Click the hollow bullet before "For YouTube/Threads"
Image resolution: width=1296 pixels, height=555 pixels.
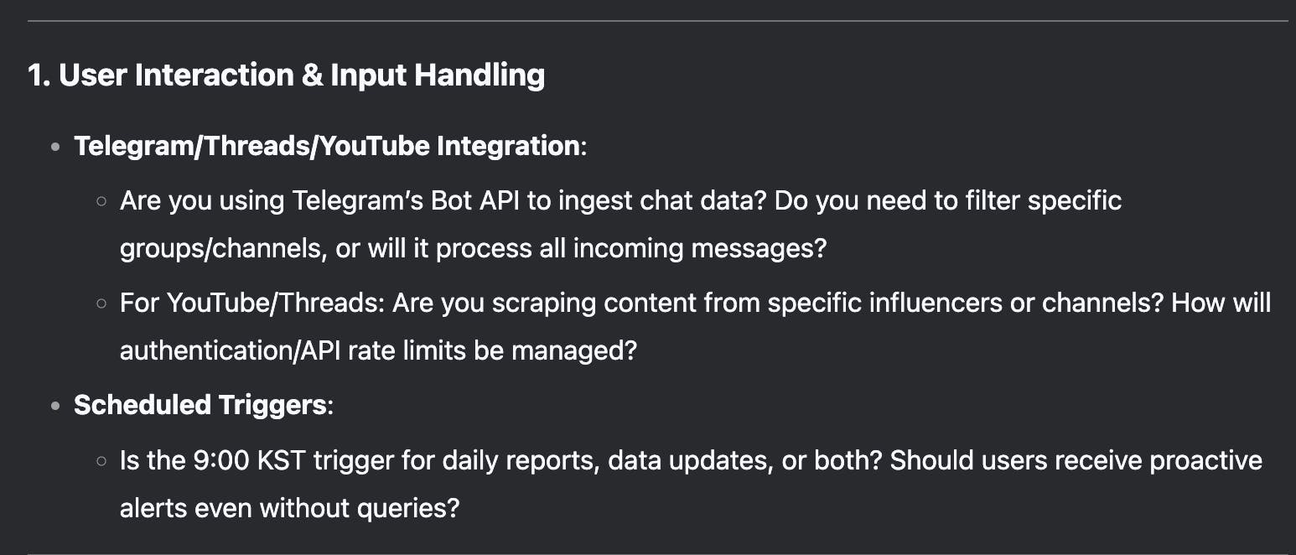101,302
